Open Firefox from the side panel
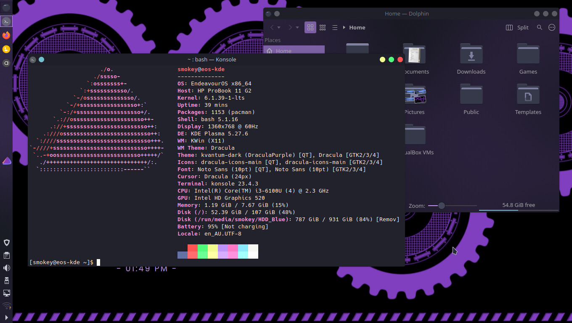572x323 pixels. [6, 35]
